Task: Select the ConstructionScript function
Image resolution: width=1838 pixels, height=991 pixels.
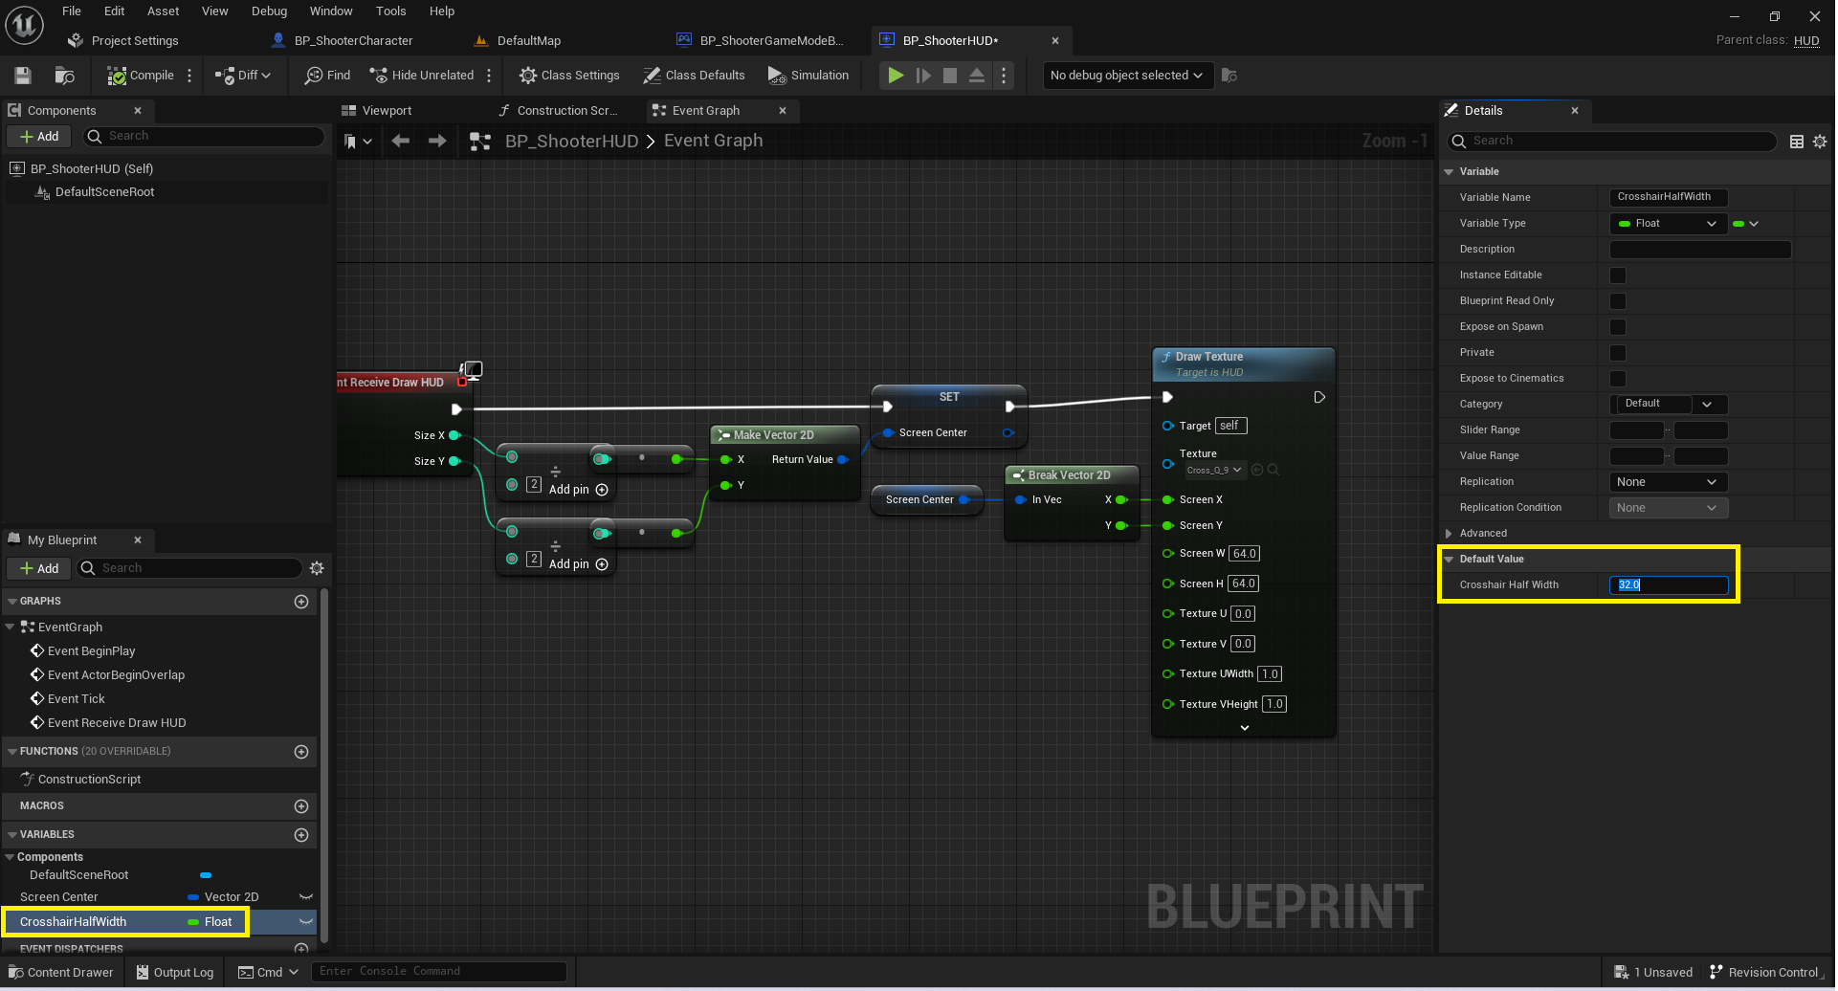Action: [x=89, y=780]
